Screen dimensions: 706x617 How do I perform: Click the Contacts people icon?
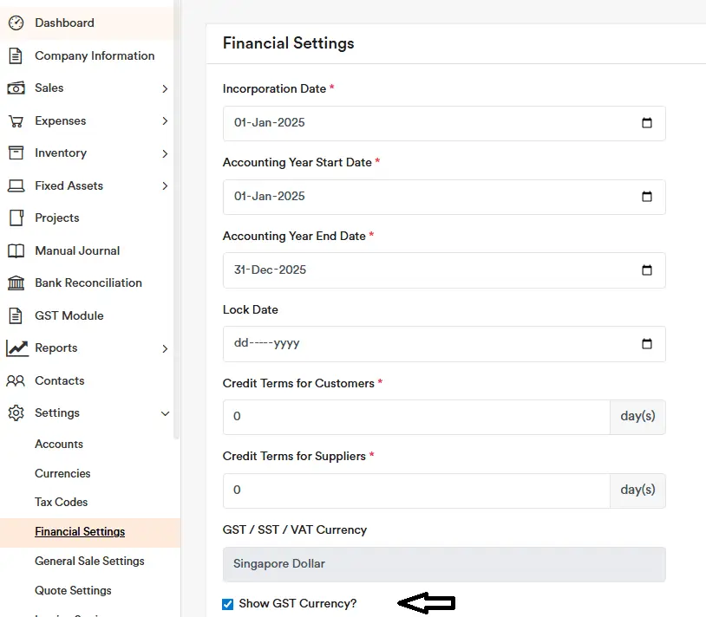[16, 380]
